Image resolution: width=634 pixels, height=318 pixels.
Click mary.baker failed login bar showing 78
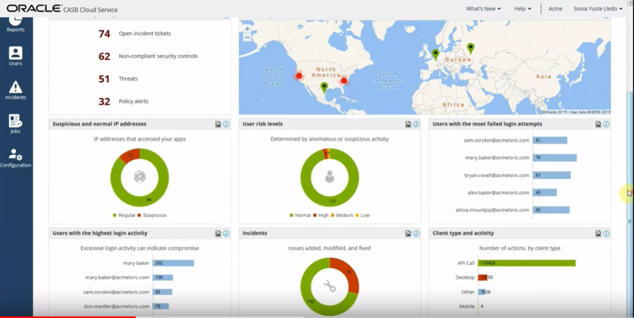click(555, 158)
